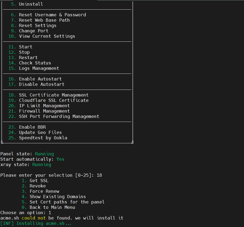Click SSL Certificate Management line
244x227 pixels.
tap(54, 95)
